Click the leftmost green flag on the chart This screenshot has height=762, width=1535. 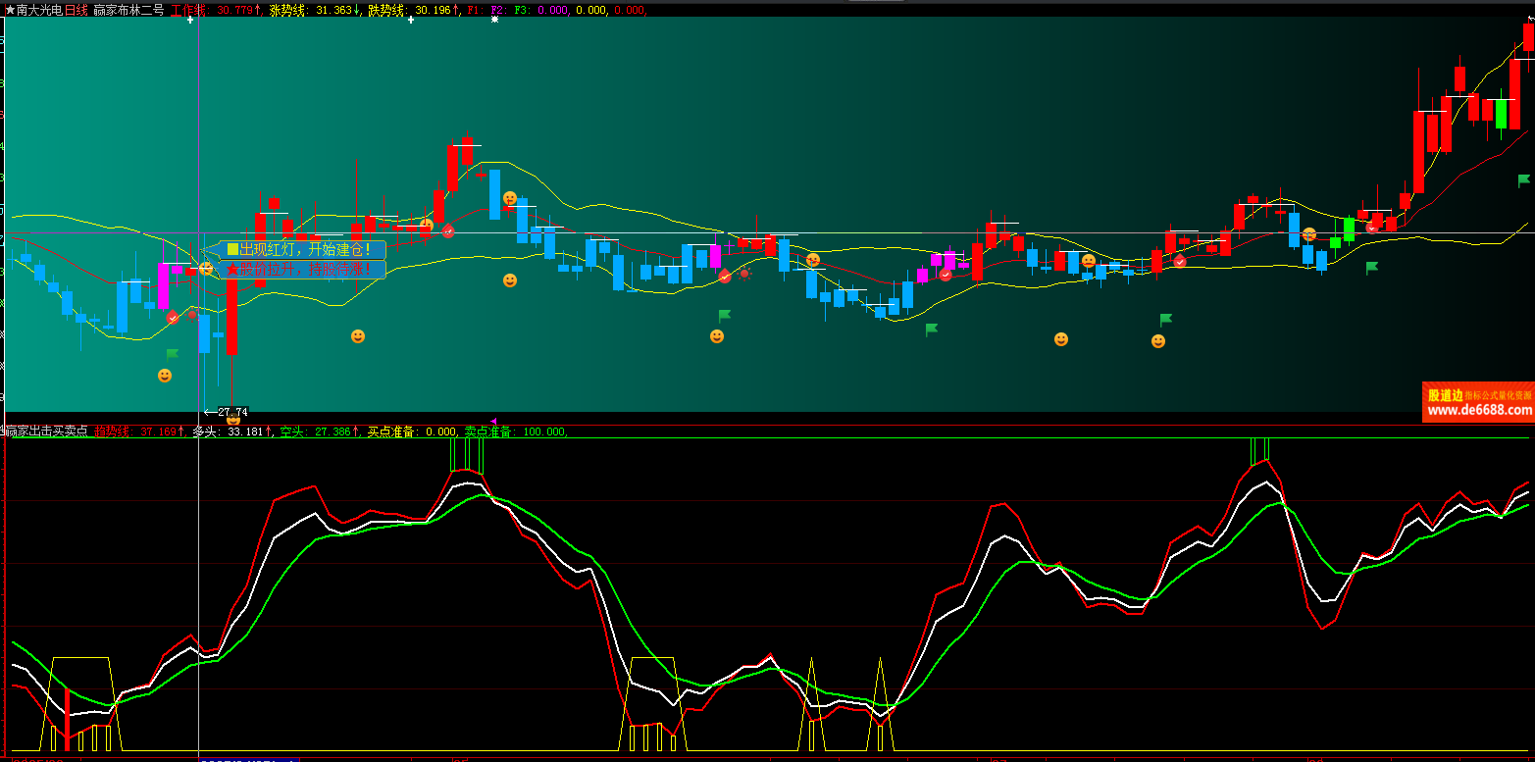click(173, 353)
